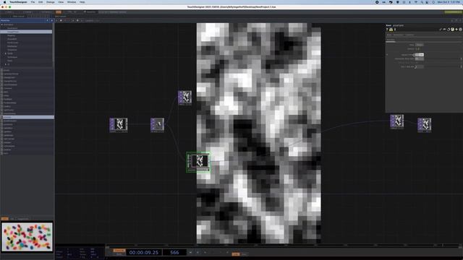The width and height of the screenshot is (463, 260).
Task: Select the second node, right of the leftmost node
Action: [157, 124]
